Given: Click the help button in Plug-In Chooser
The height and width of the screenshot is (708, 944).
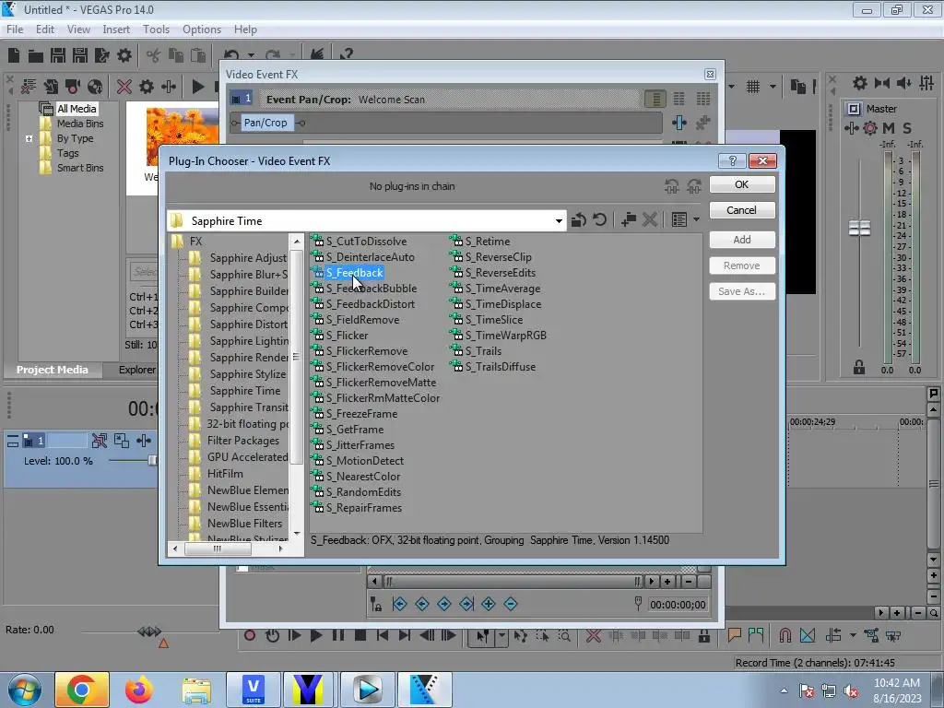Looking at the screenshot, I should click(732, 160).
